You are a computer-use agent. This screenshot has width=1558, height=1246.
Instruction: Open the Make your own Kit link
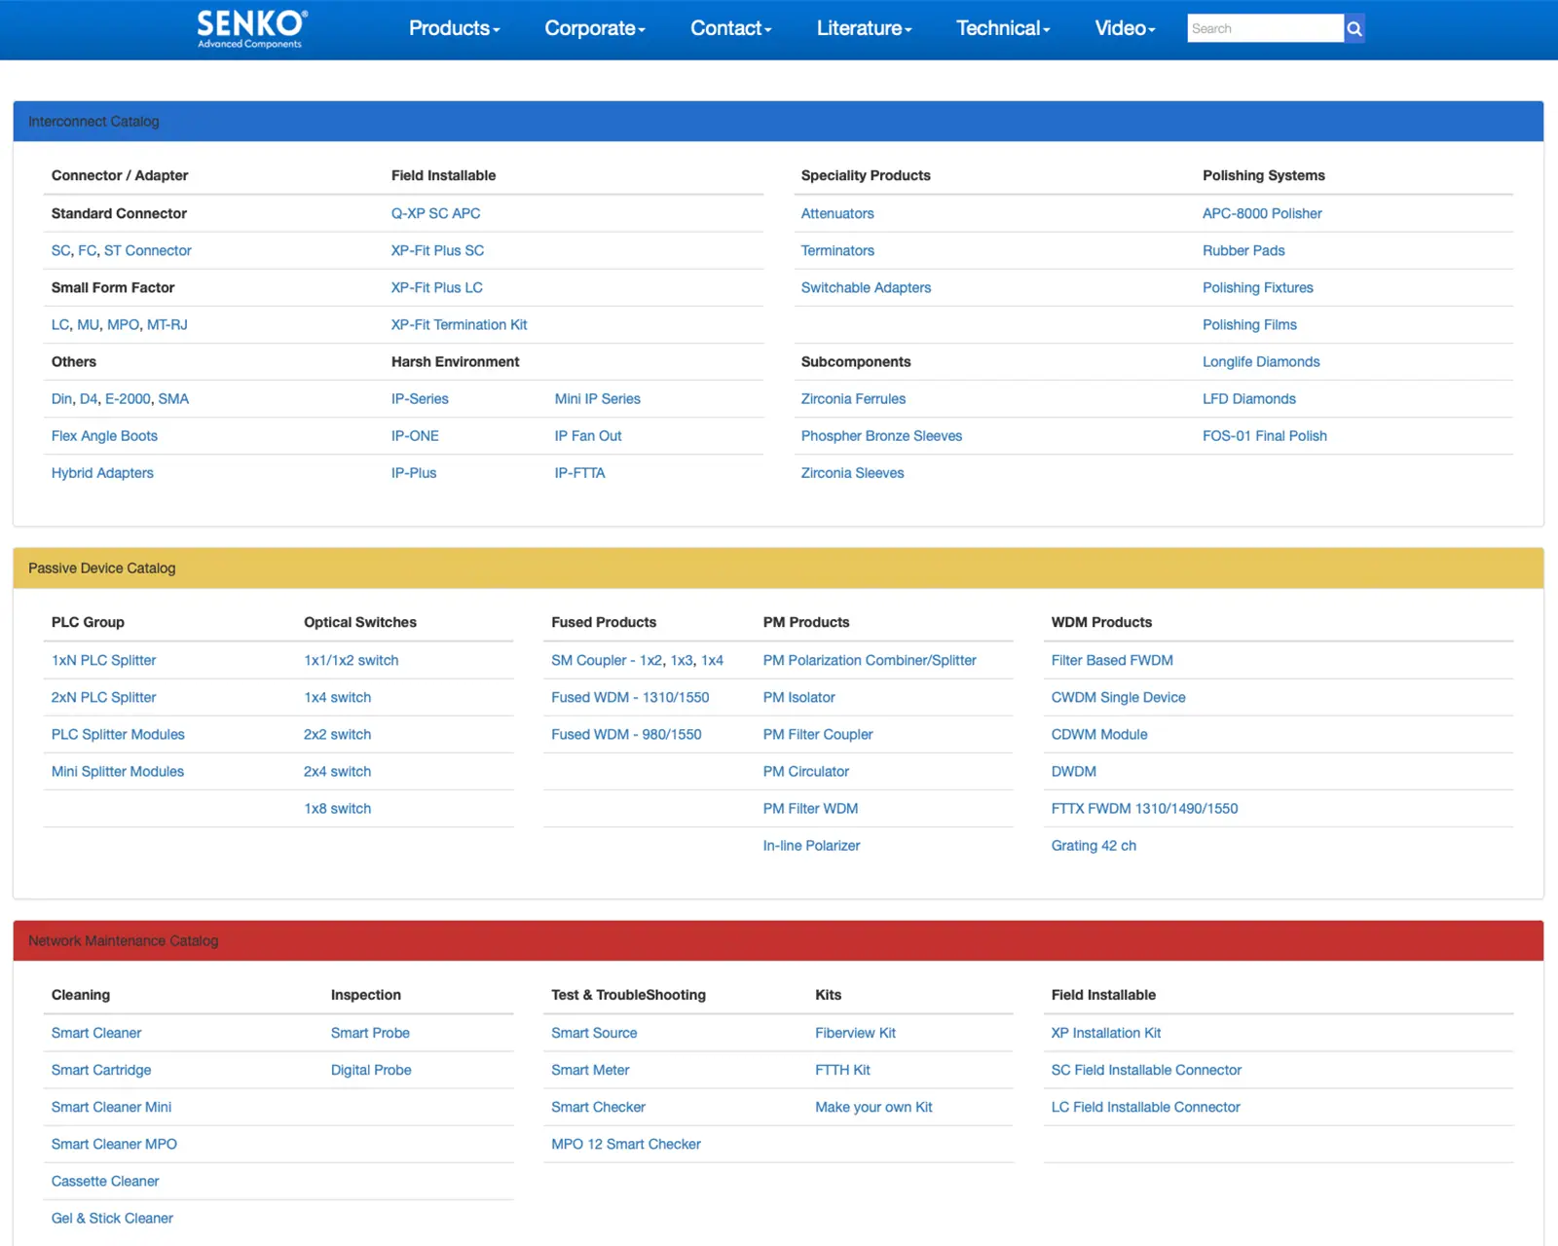click(873, 1107)
